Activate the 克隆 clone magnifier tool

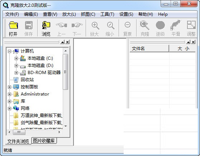[x=144, y=25]
